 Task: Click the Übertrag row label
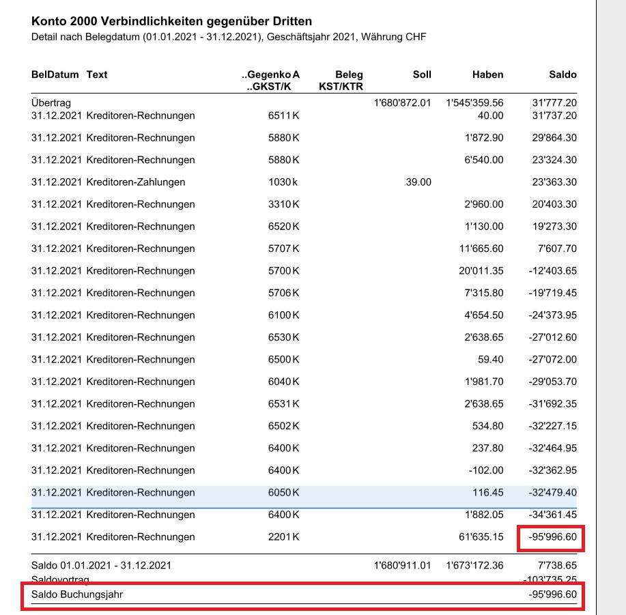pos(51,103)
